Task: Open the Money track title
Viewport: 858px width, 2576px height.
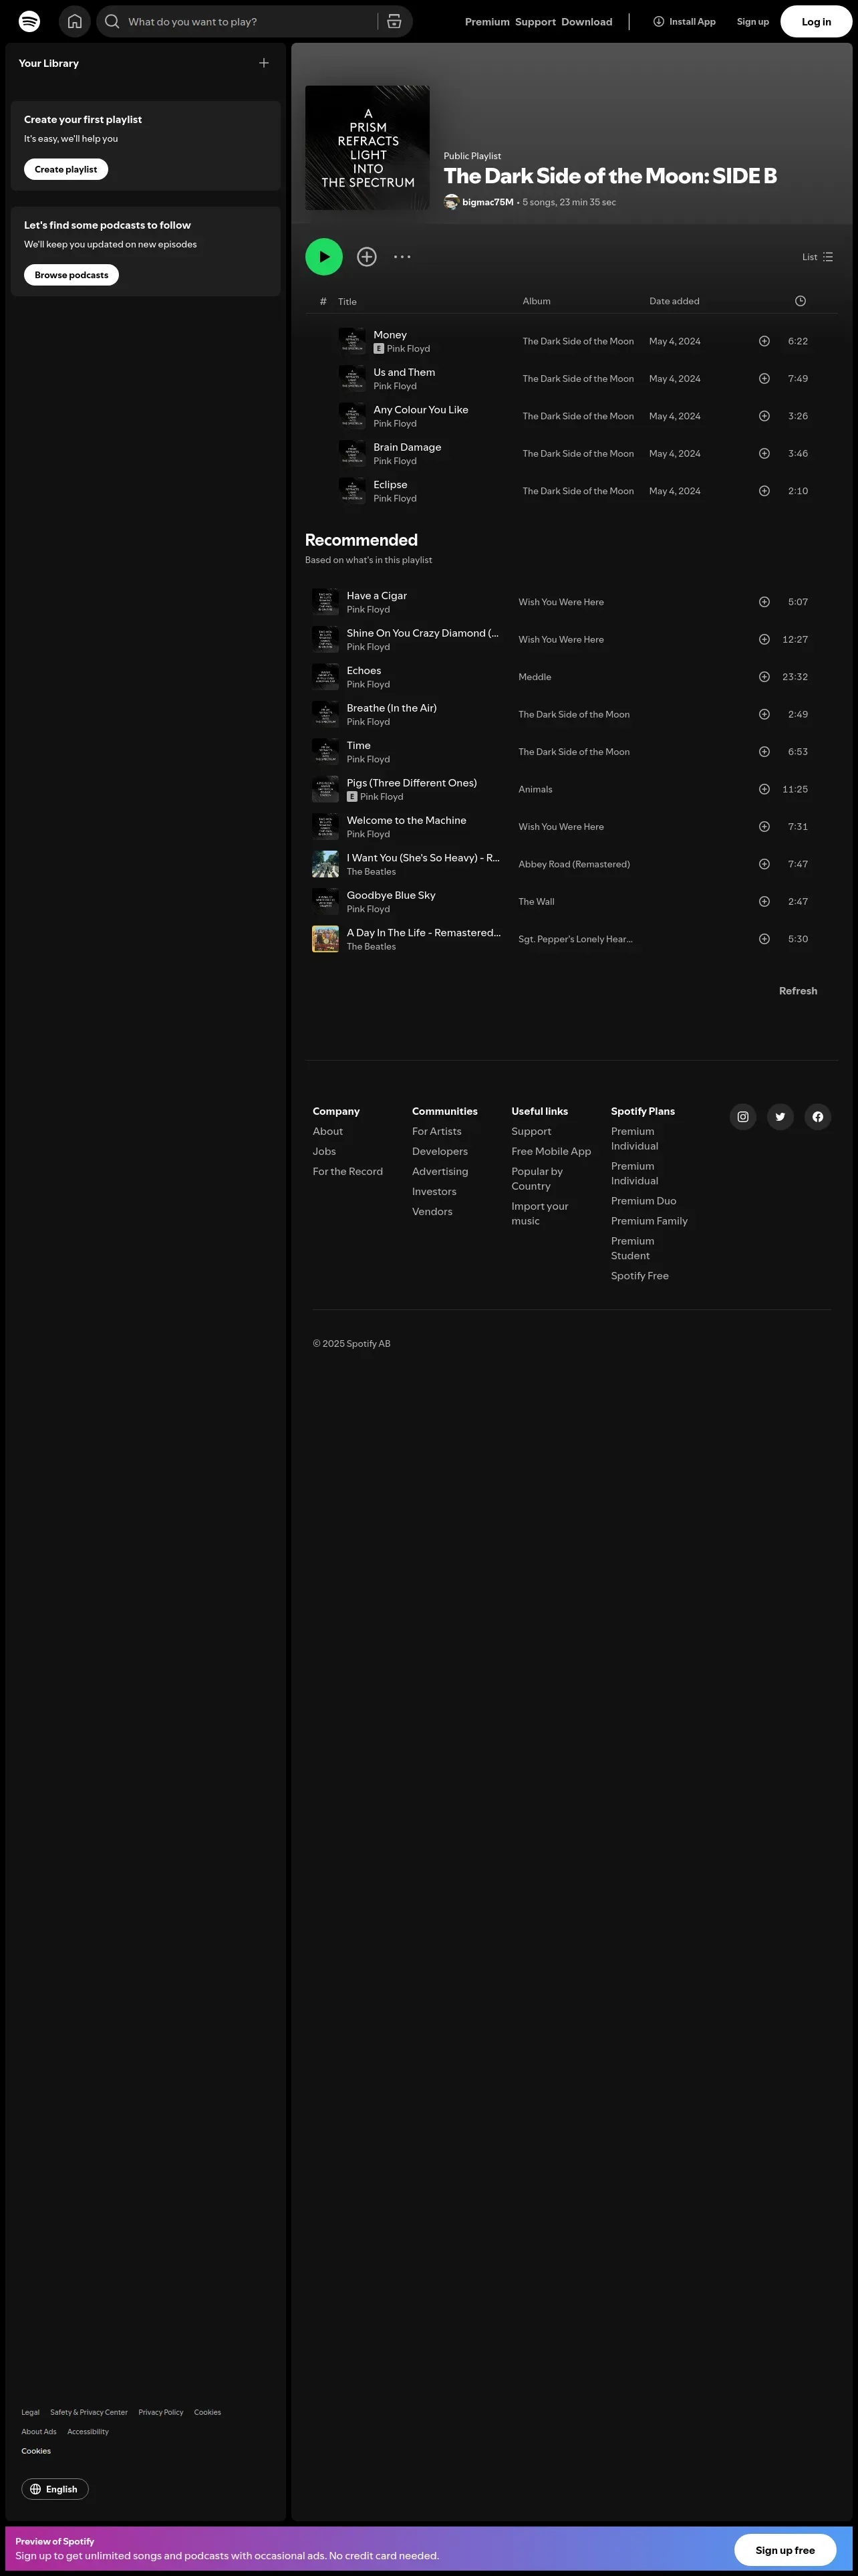Action: [390, 335]
